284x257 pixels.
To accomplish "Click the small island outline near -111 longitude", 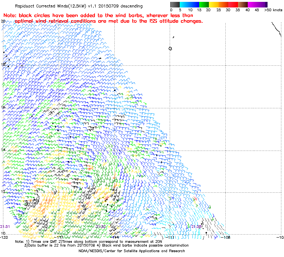I will (170, 49).
